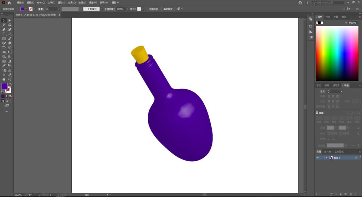Click the 偏好設定 button
Screen dimensions: 362x197
click(168, 9)
